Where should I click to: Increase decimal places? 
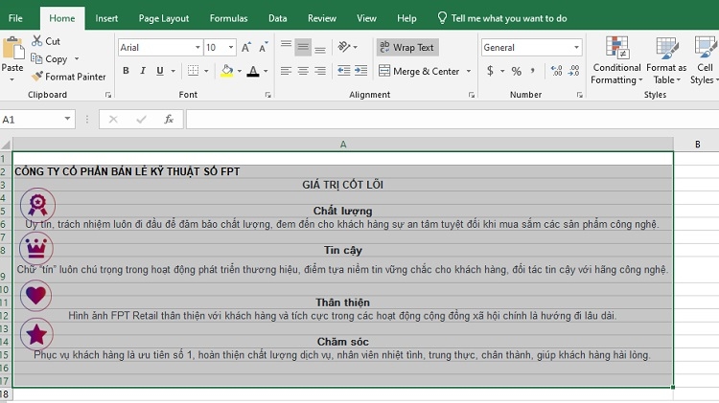pyautogui.click(x=556, y=71)
